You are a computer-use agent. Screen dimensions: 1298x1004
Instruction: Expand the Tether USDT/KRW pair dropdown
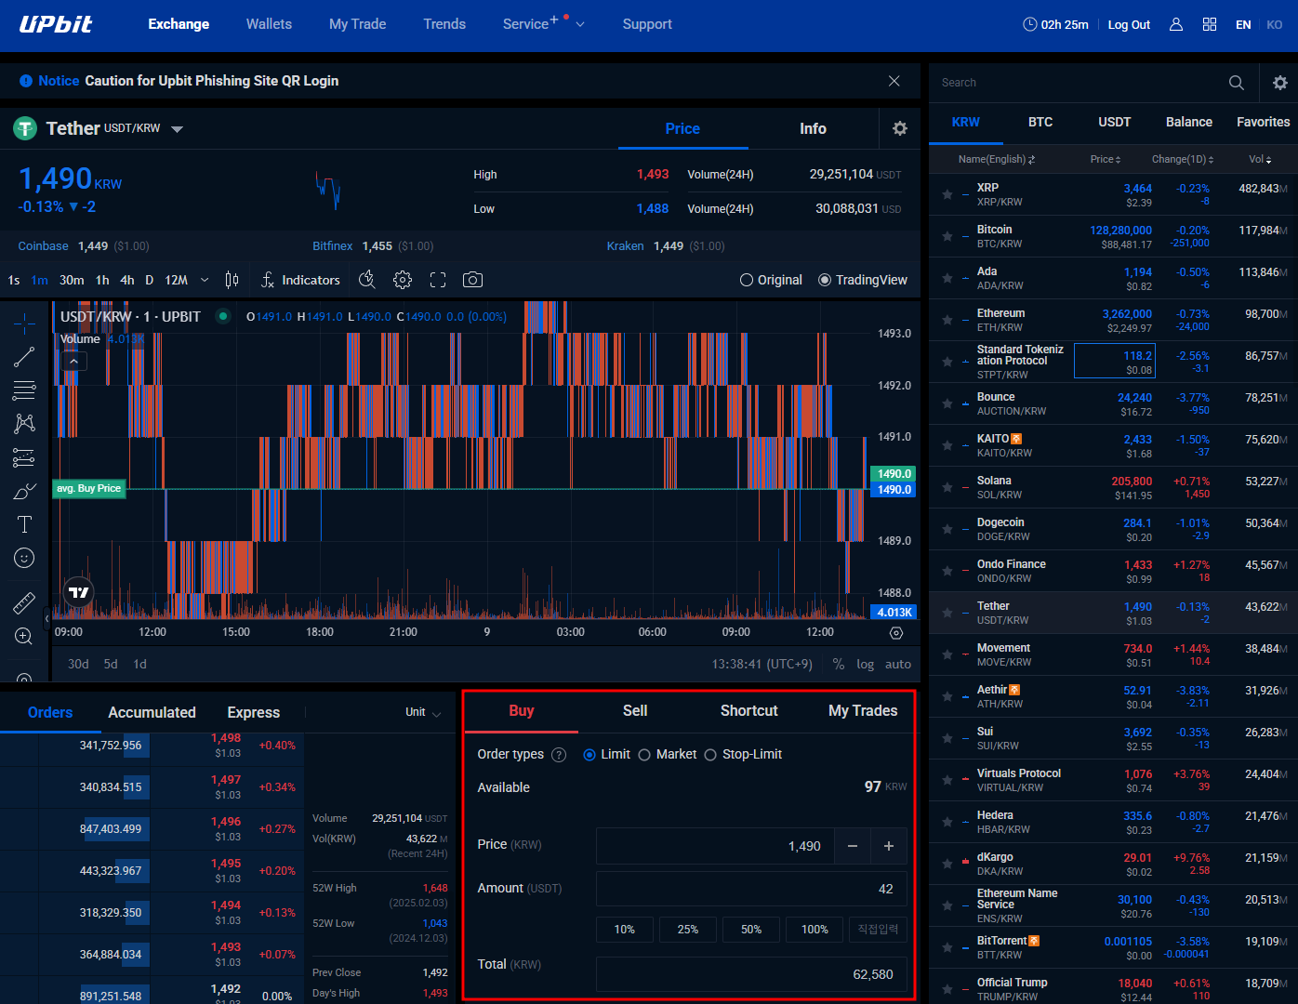click(x=178, y=129)
